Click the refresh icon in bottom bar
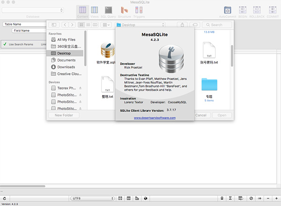 (x=5, y=199)
